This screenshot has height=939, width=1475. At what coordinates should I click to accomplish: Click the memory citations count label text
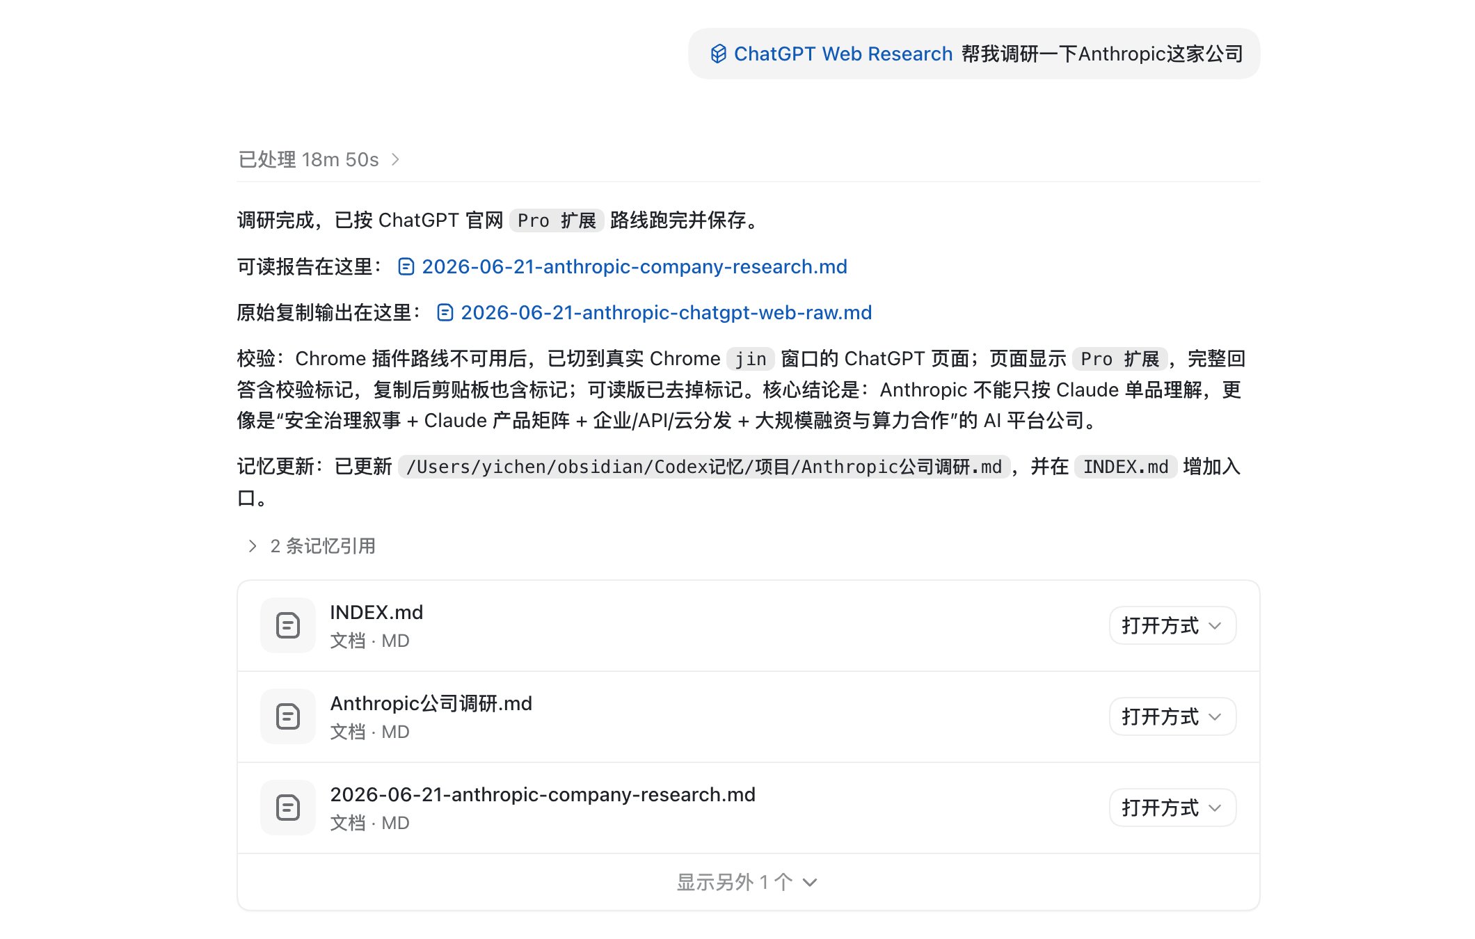coord(323,546)
